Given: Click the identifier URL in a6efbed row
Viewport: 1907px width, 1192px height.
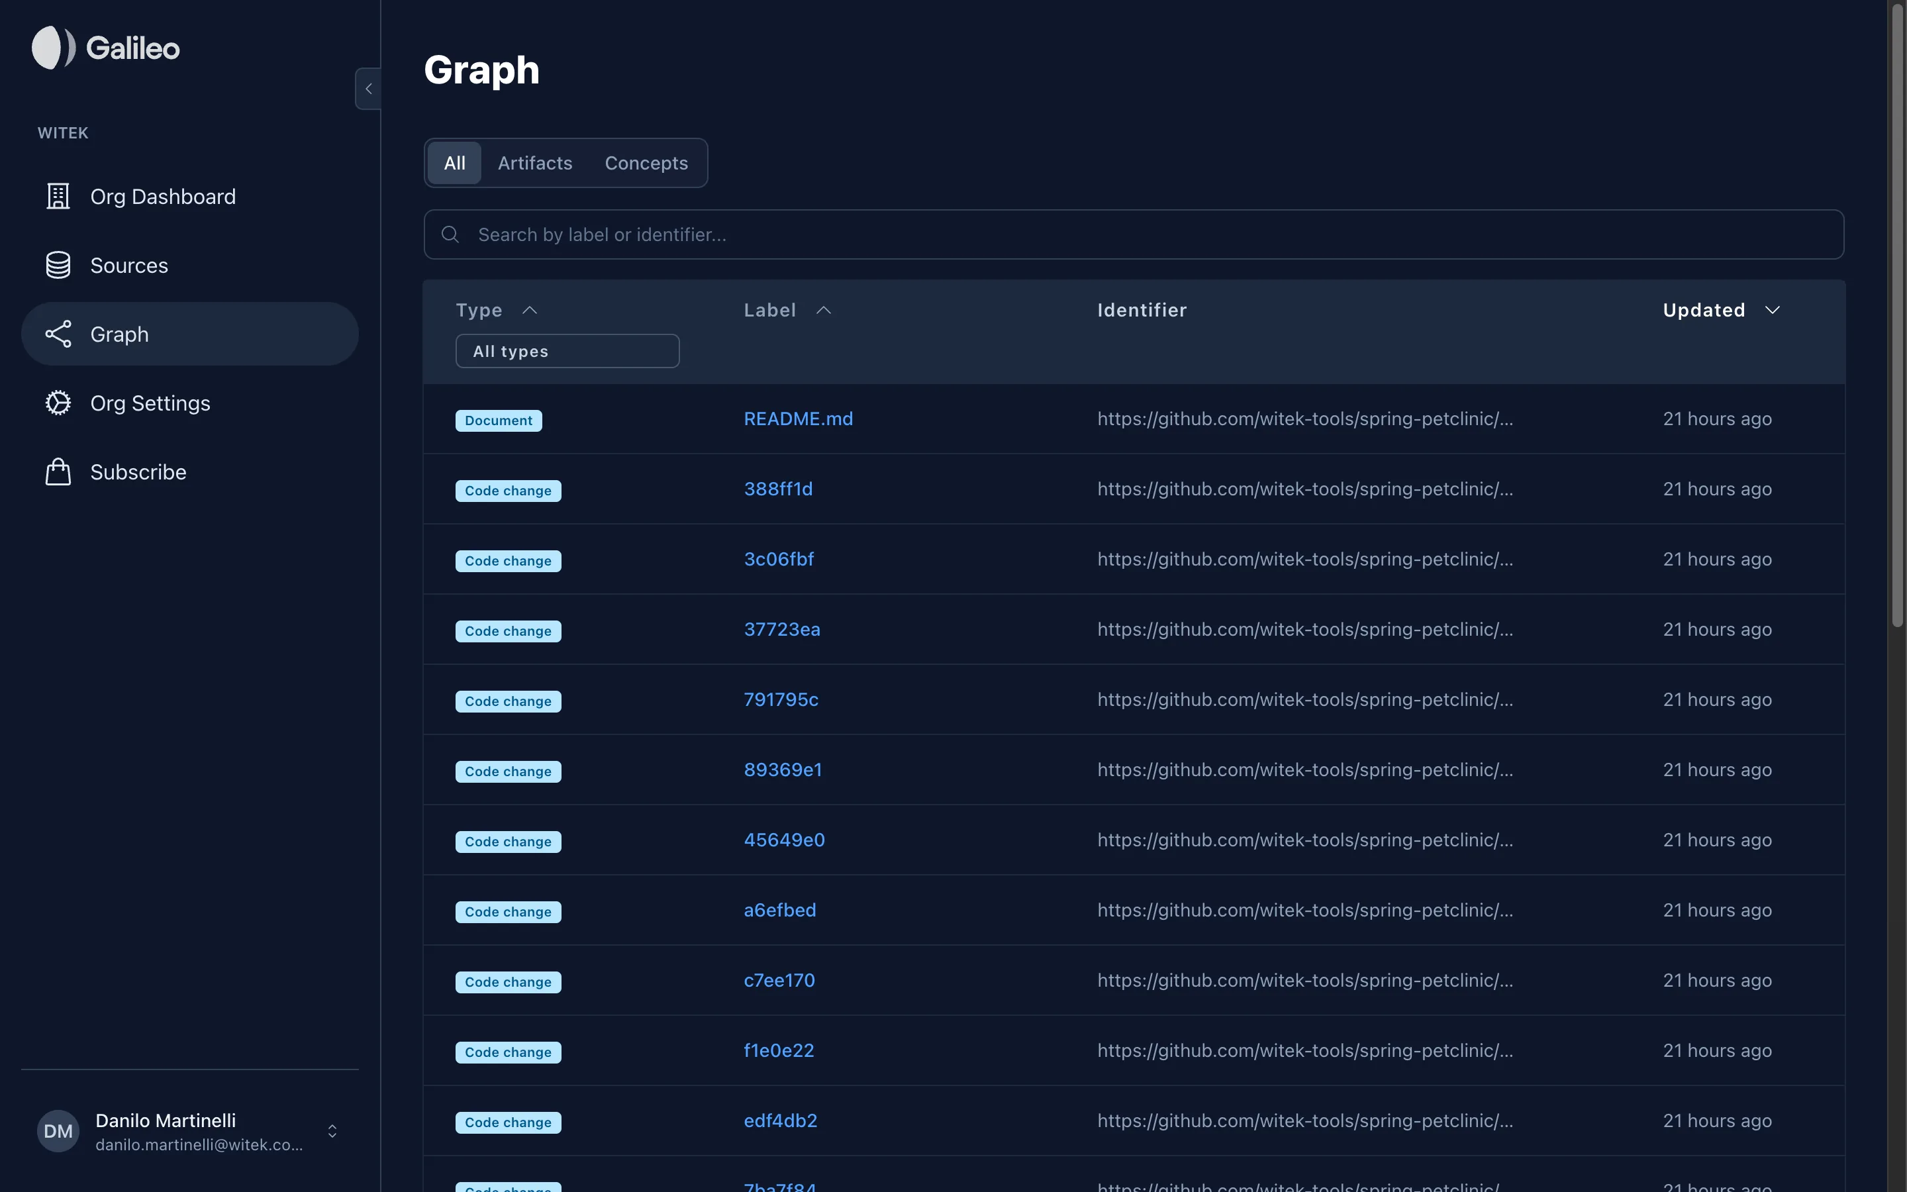Looking at the screenshot, I should coord(1305,910).
